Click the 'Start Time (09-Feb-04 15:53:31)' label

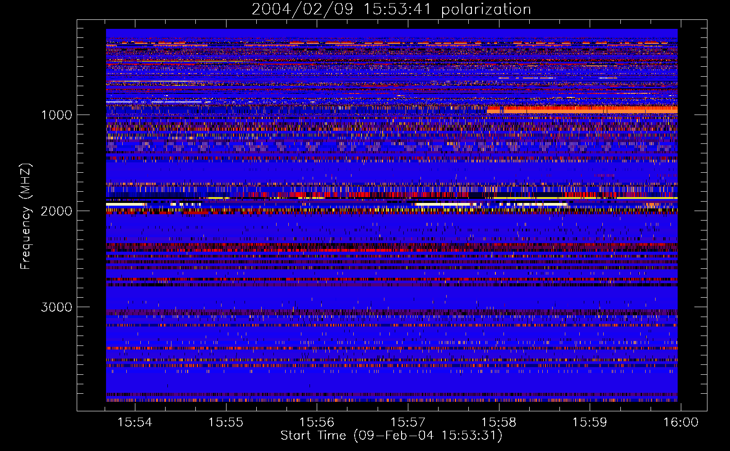coord(391,436)
